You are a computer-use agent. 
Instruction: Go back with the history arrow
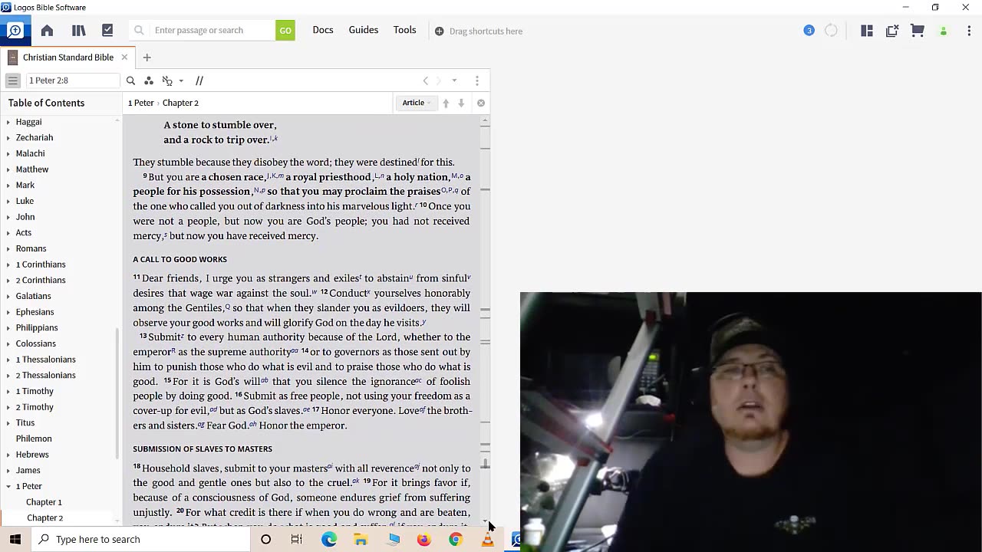point(426,80)
